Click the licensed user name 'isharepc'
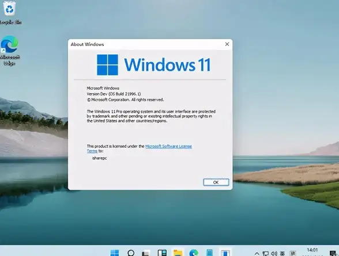 tap(99, 158)
